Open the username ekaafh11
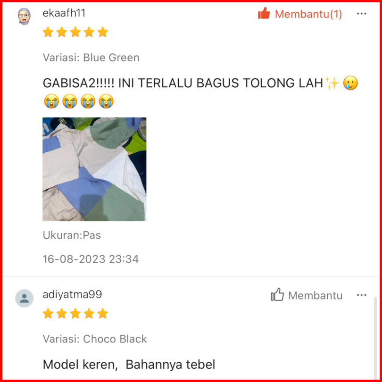Screen dimensions: 382x382 point(64,13)
